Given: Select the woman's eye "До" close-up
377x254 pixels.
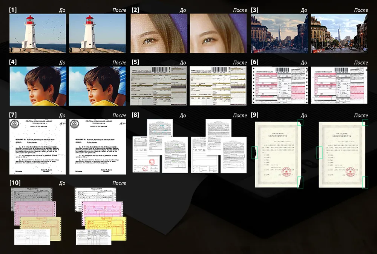Looking at the screenshot, I should [x=158, y=34].
